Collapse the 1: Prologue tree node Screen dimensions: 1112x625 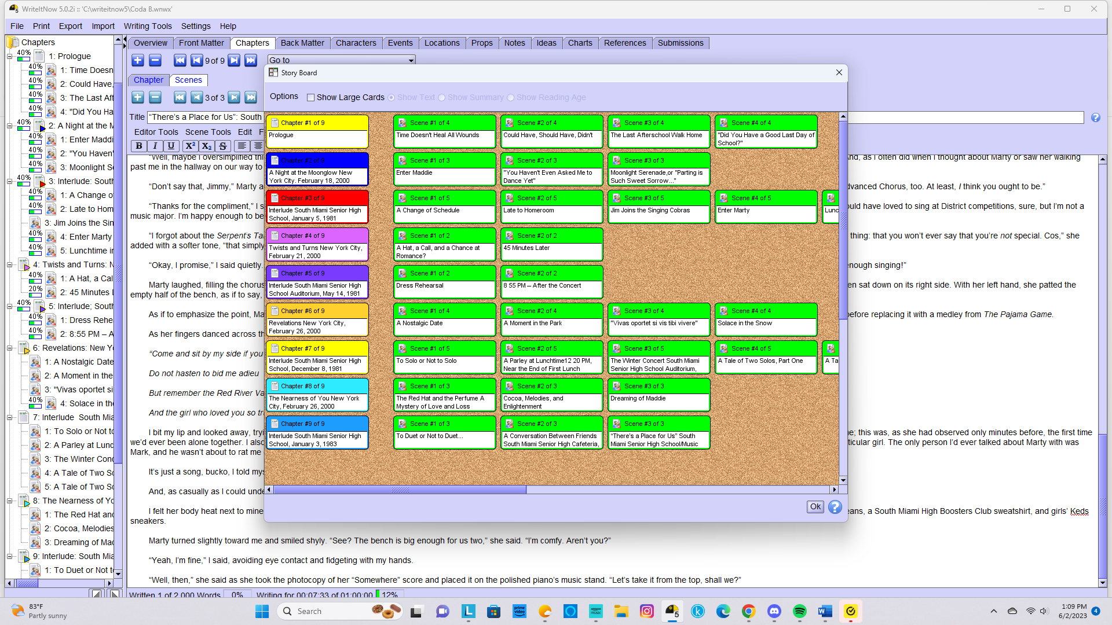click(9, 56)
